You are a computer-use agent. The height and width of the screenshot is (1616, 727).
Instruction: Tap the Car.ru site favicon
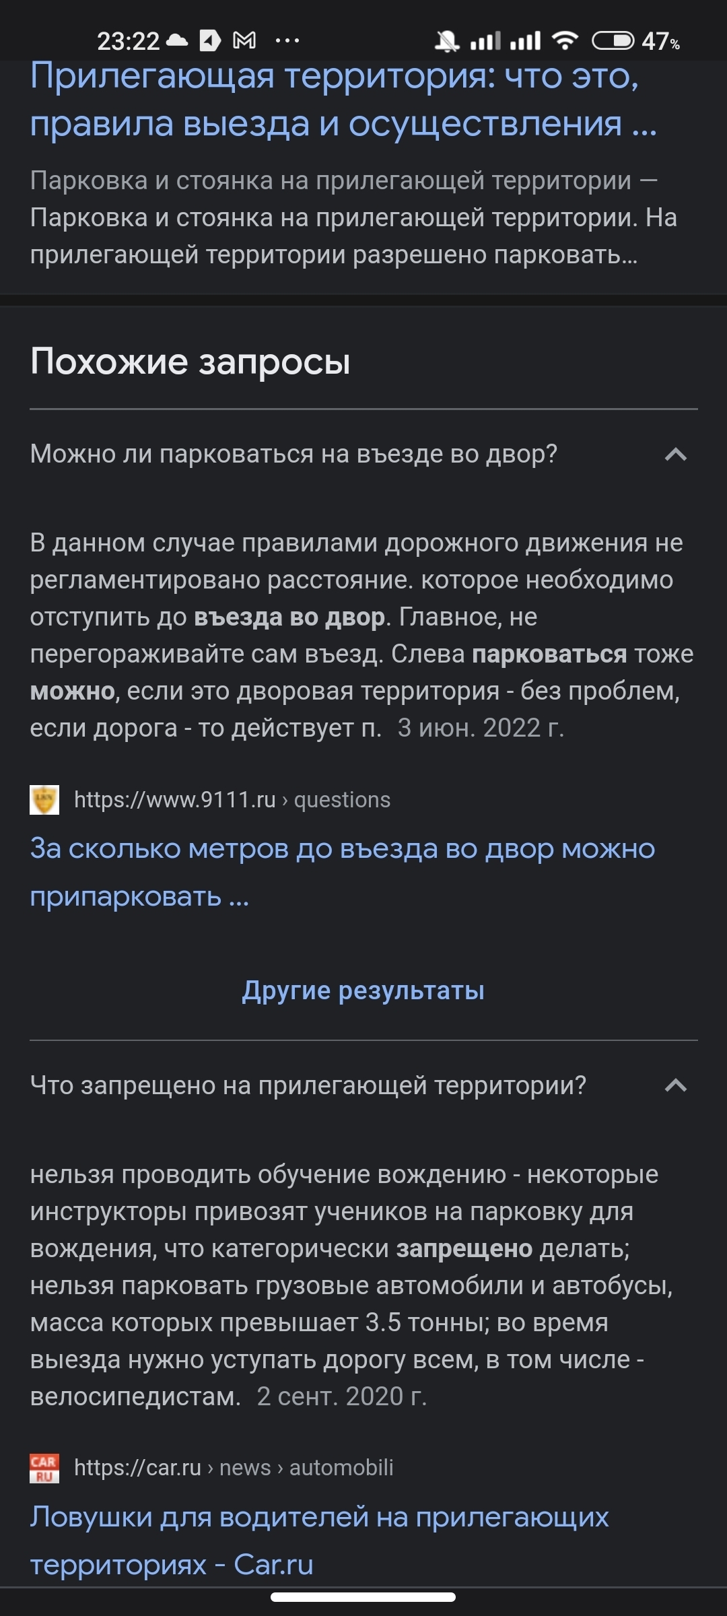(x=44, y=1468)
